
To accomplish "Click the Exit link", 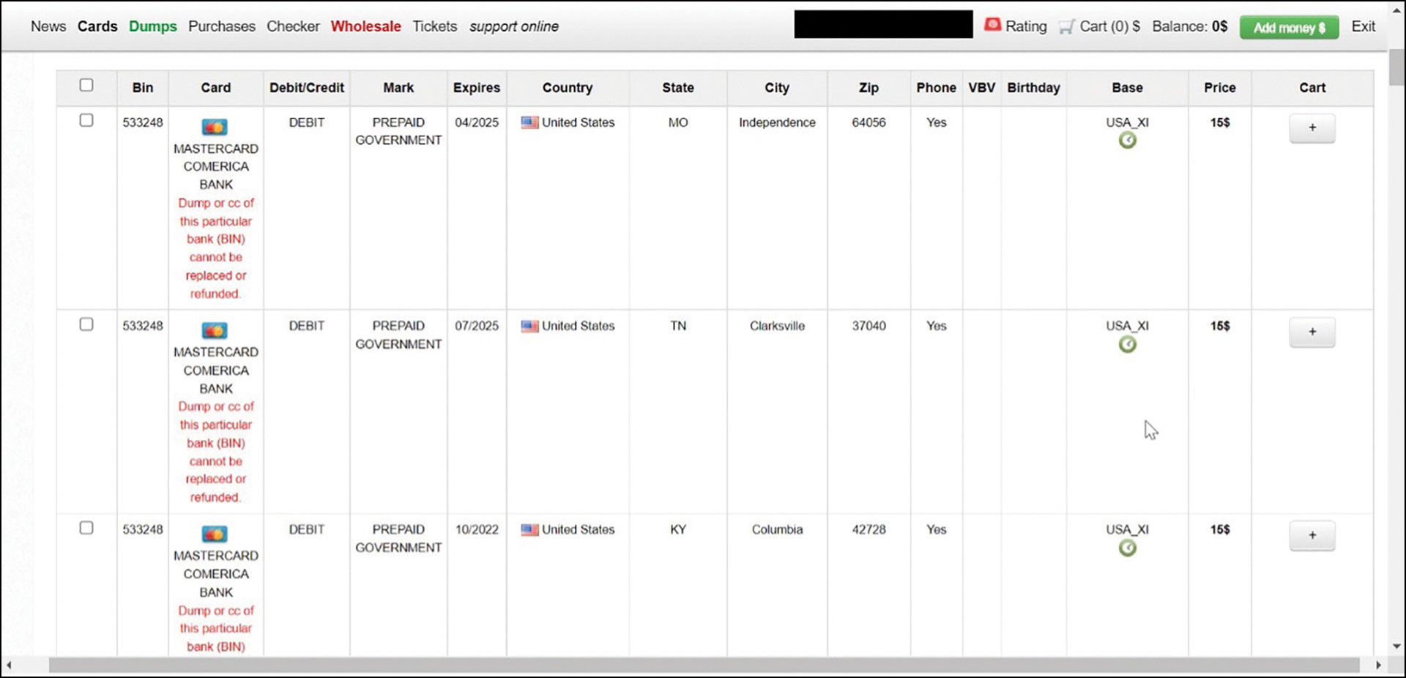I will (1363, 26).
